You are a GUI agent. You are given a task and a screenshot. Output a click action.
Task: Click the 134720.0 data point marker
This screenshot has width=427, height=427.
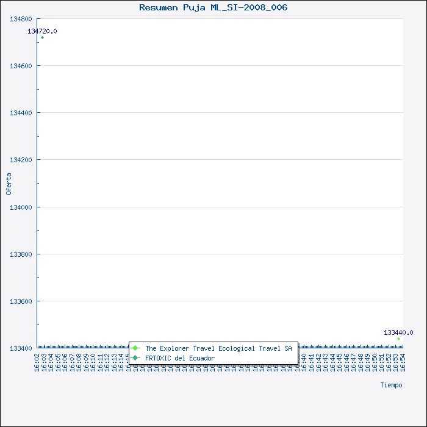tap(42, 38)
